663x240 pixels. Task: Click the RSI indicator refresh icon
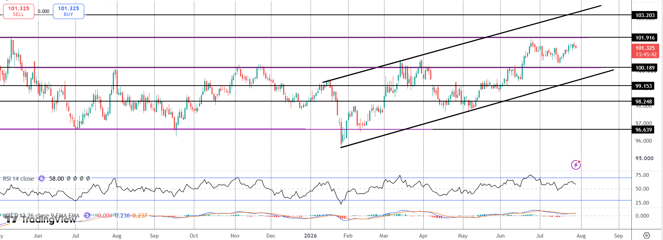pyautogui.click(x=42, y=178)
